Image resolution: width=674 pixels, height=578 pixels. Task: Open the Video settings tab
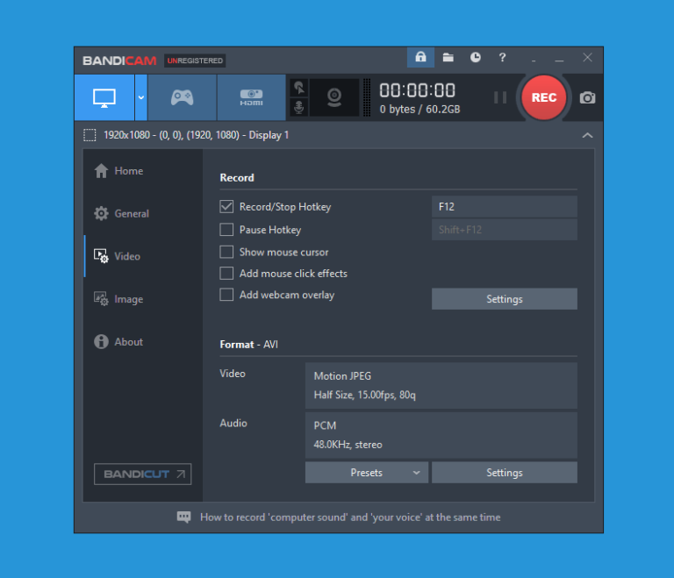pos(144,256)
